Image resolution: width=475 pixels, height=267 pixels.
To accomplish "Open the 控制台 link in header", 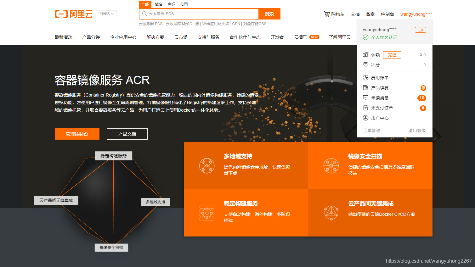I will click(x=387, y=14).
